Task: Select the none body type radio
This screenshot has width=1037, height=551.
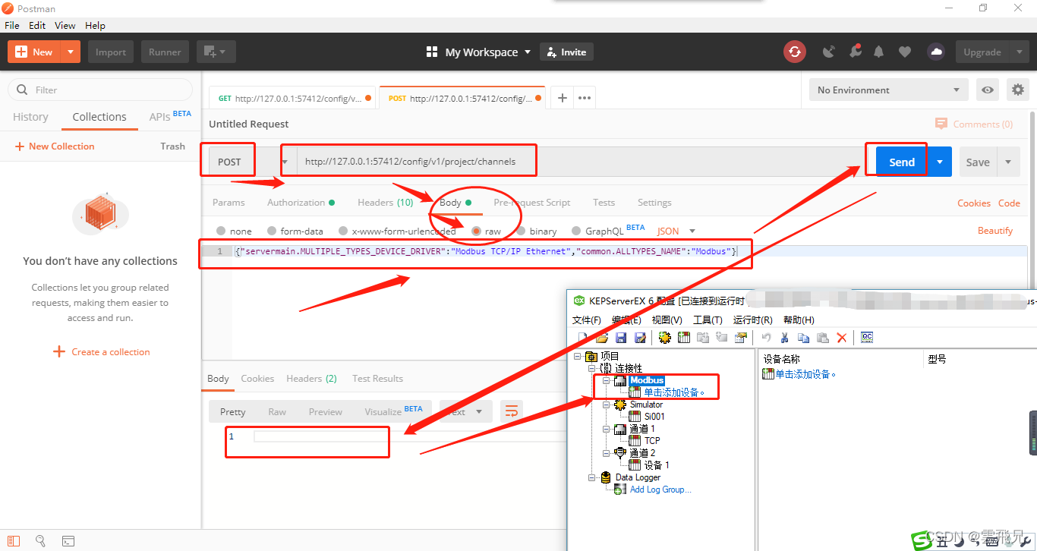Action: (x=221, y=231)
